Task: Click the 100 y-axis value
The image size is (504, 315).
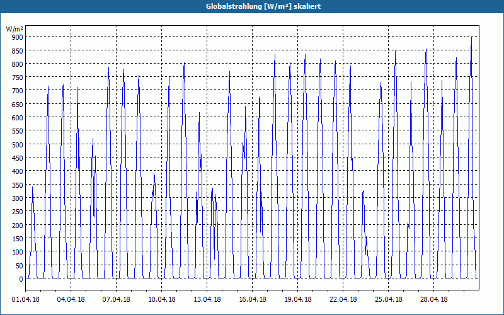Action: [18, 253]
